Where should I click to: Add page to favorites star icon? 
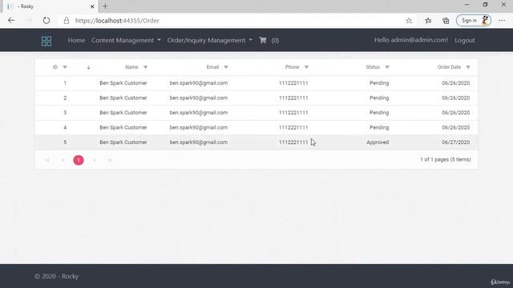[409, 21]
